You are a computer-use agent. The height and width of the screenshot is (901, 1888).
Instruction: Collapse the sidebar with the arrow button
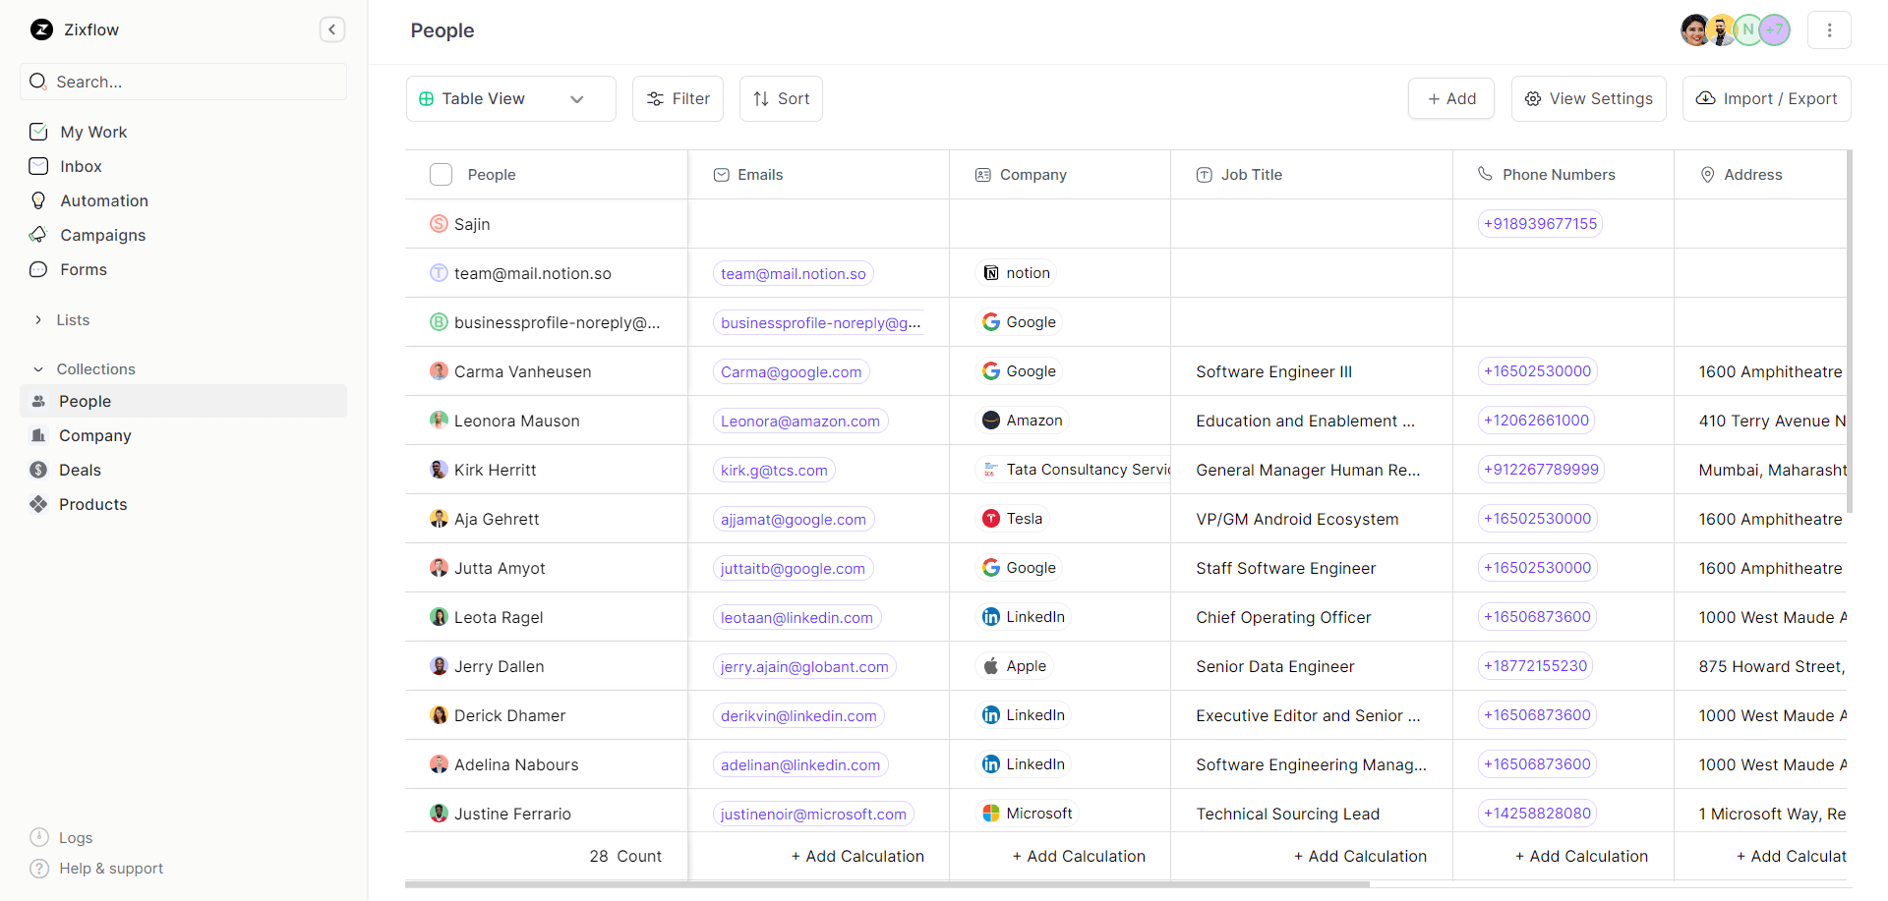pyautogui.click(x=332, y=29)
